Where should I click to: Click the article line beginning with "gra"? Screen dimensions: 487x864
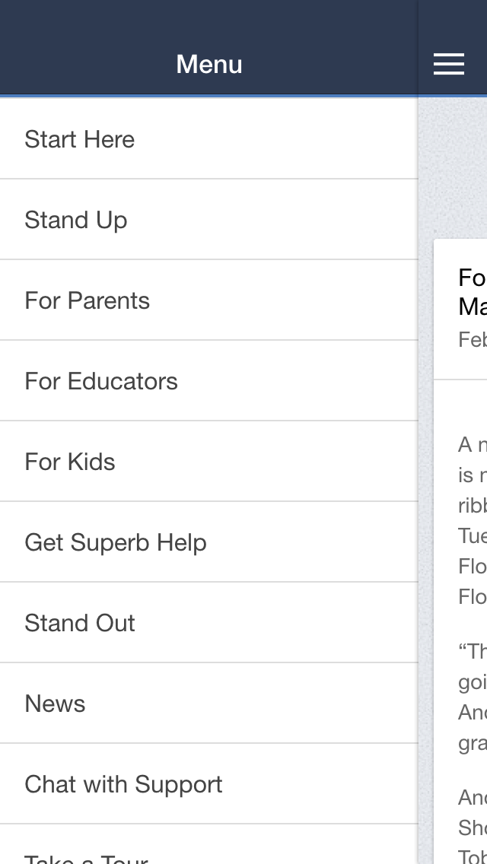[x=473, y=742]
